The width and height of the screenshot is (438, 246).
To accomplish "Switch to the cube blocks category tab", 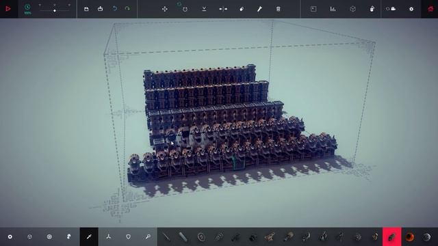I will coord(29,237).
